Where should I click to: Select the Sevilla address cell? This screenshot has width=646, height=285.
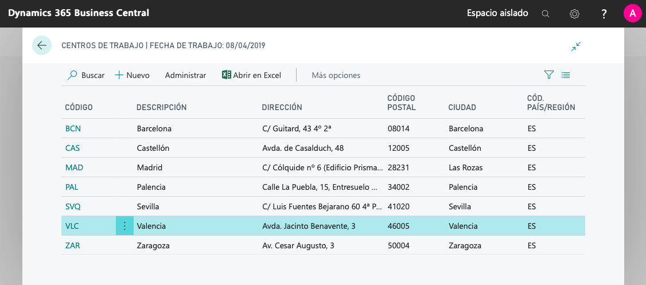(319, 206)
